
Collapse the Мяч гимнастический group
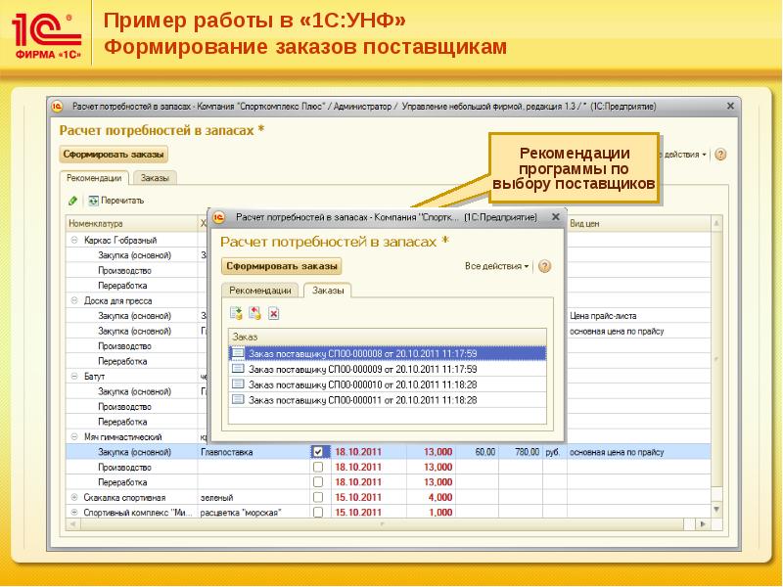click(74, 436)
